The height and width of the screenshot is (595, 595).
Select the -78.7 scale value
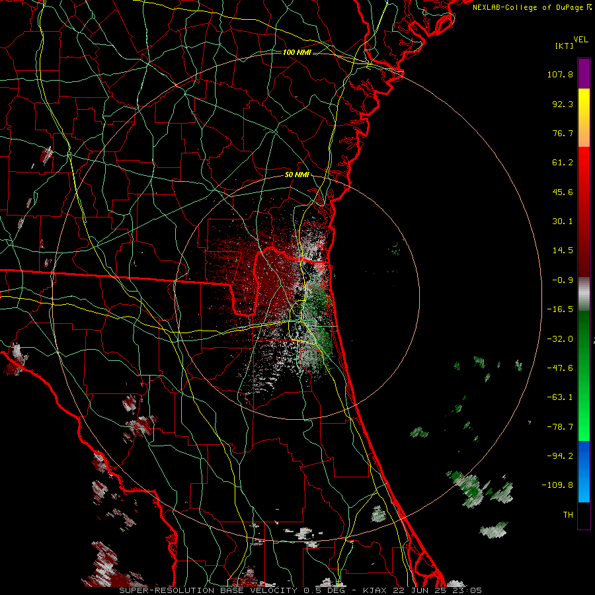pos(560,427)
